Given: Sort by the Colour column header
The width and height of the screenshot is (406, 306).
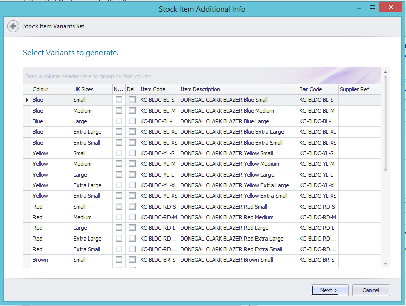Looking at the screenshot, I should point(51,89).
